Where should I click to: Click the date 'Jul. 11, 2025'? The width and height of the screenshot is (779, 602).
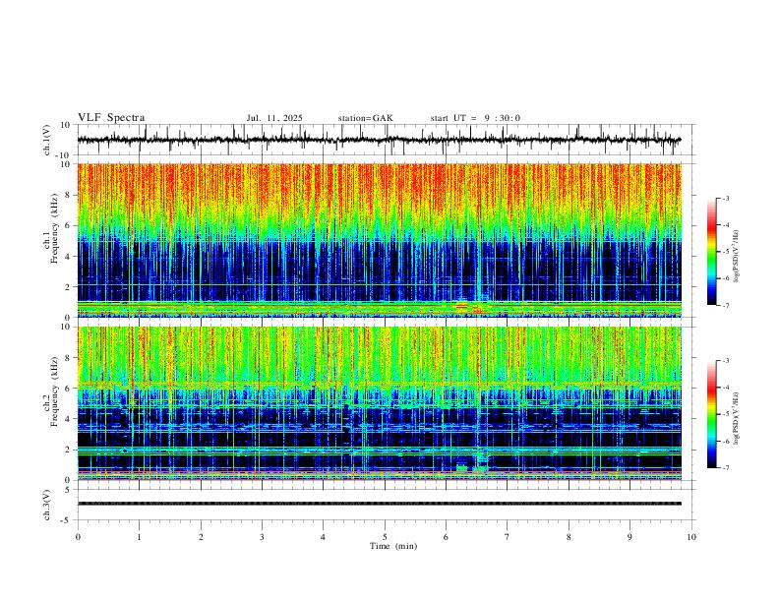coord(274,118)
